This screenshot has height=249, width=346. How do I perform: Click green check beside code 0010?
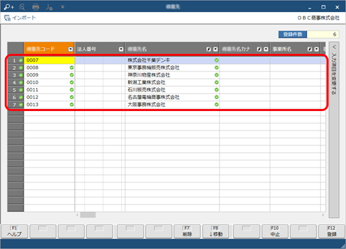(71, 82)
